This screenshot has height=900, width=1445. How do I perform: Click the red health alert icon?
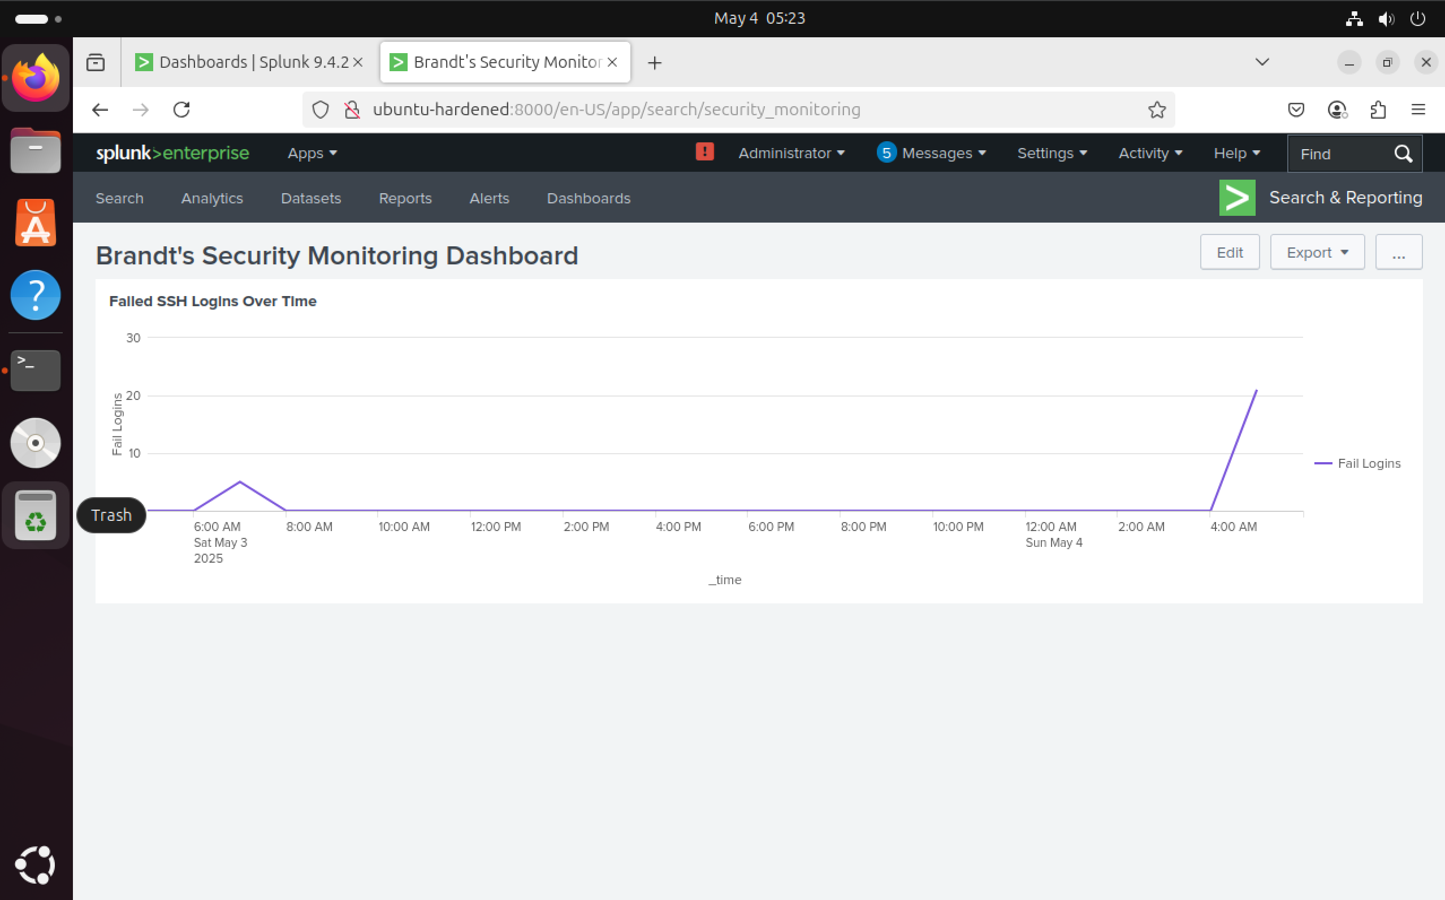pyautogui.click(x=704, y=153)
